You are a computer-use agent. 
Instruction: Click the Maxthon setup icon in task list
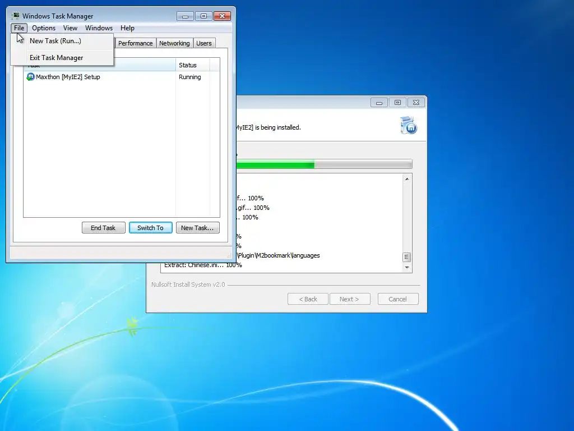pos(30,77)
